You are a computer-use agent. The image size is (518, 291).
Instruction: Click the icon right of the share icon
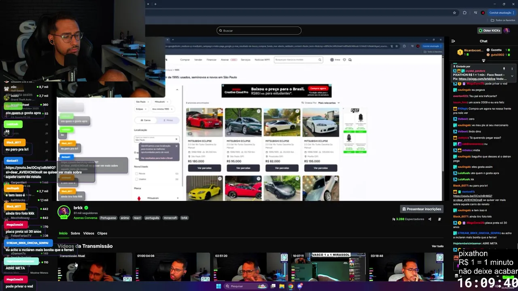click(x=439, y=219)
